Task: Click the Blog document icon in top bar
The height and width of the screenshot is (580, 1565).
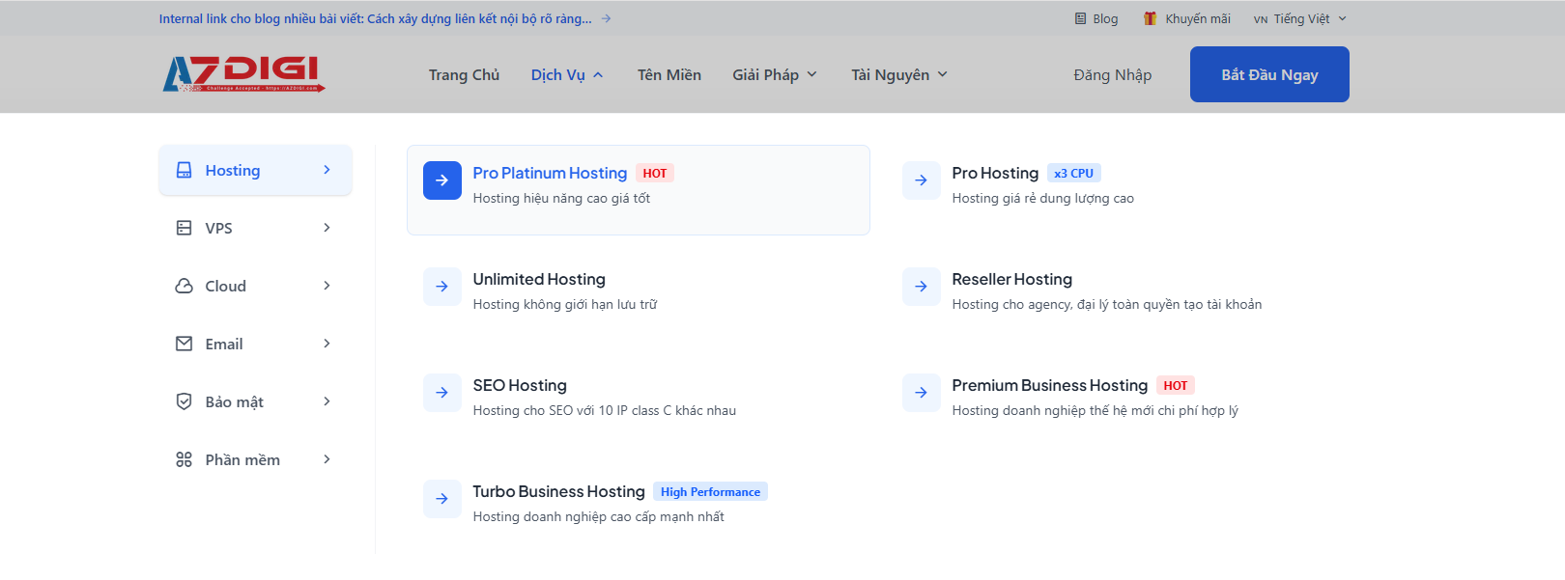Action: pyautogui.click(x=1080, y=18)
